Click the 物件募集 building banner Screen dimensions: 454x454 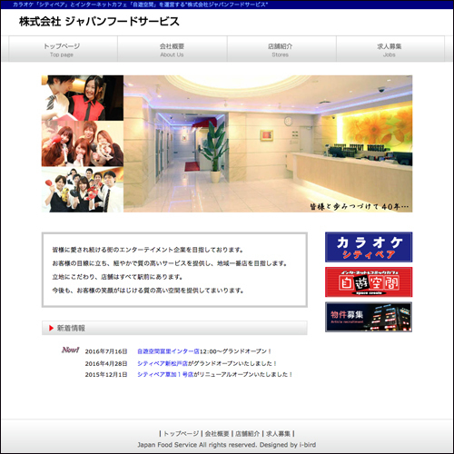pyautogui.click(x=369, y=317)
